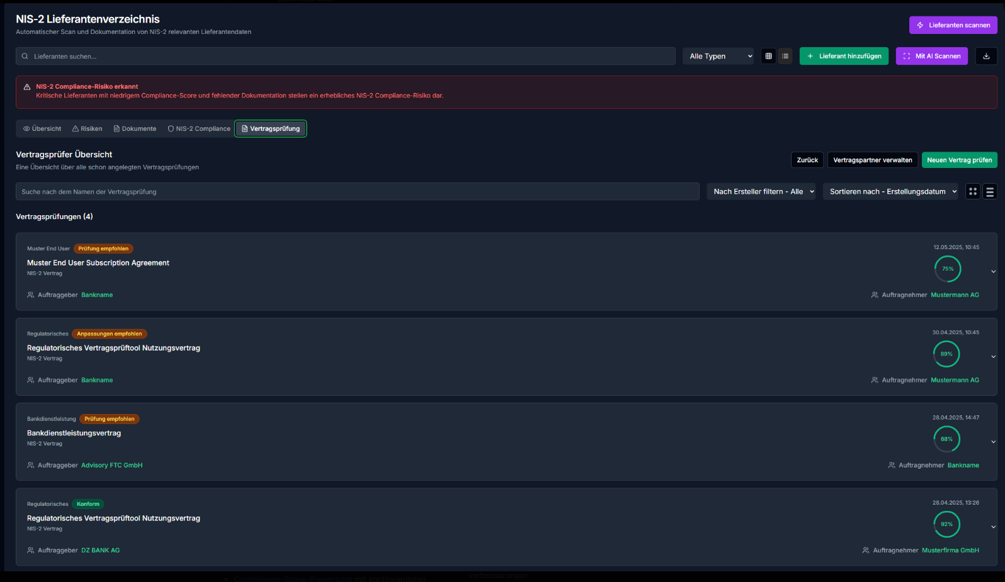The height and width of the screenshot is (582, 1005).
Task: Click the warning triangle icon in alert banner
Action: (27, 87)
